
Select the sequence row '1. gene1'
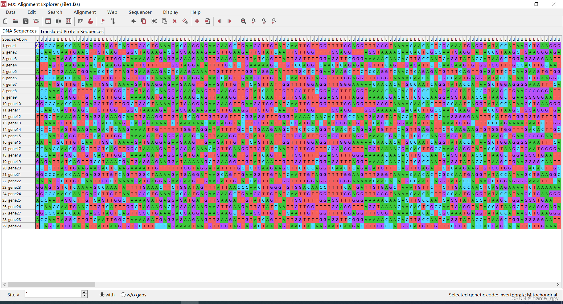point(18,46)
